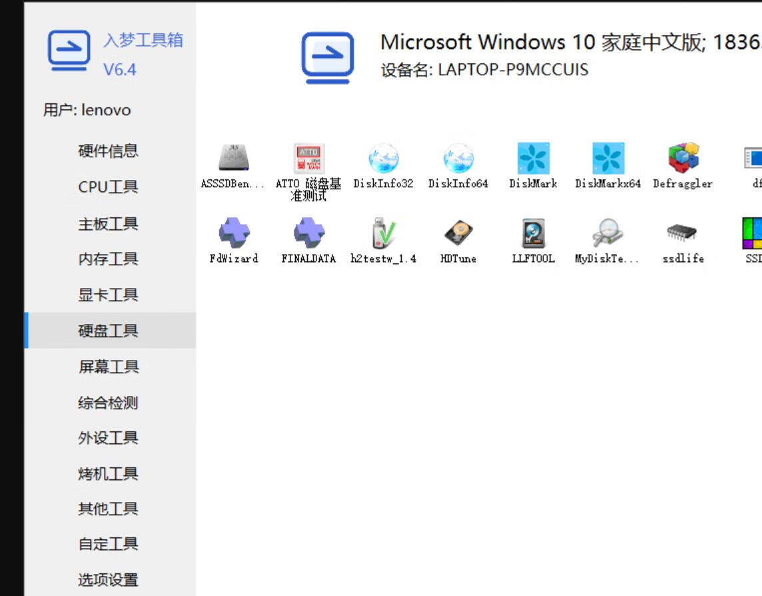Open LLFTOOL low-level format tool
Viewport: 762px width, 596px height.
[533, 233]
